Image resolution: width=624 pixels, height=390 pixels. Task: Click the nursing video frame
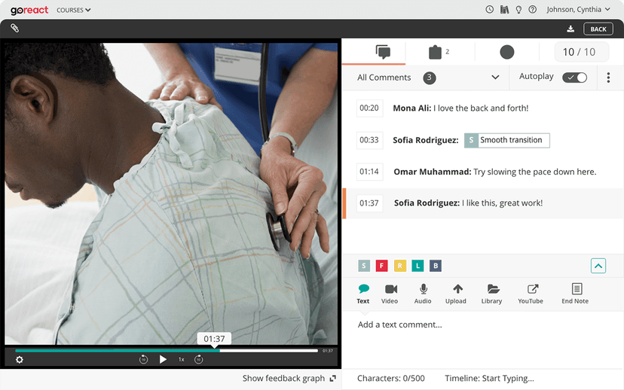point(171,193)
